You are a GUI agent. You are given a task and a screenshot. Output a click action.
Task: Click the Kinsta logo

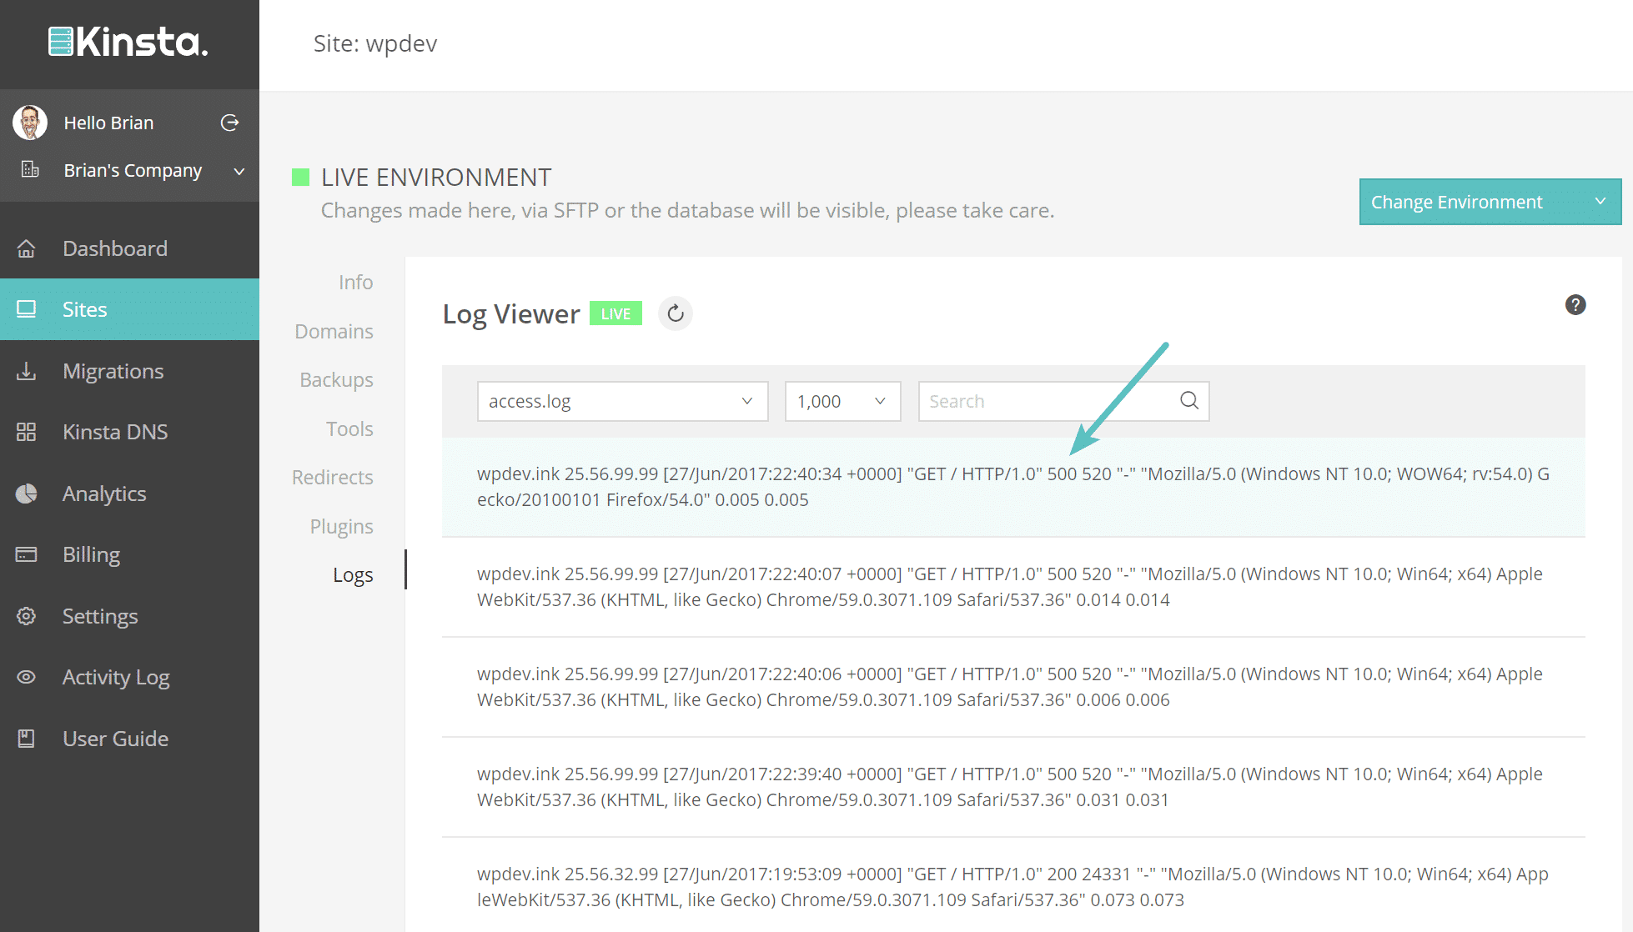128,42
